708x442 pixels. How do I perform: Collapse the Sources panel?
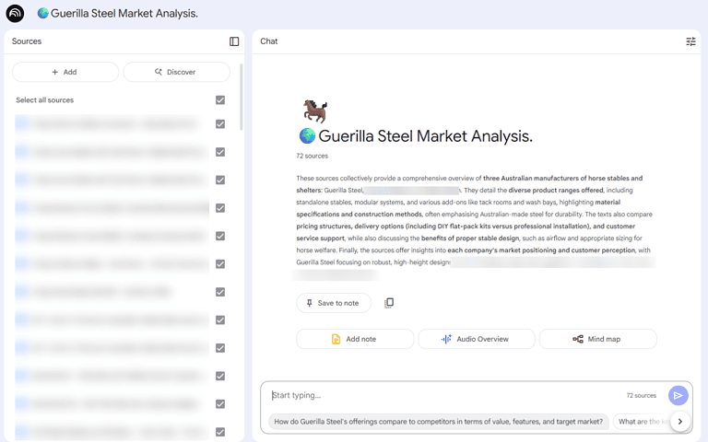point(234,41)
